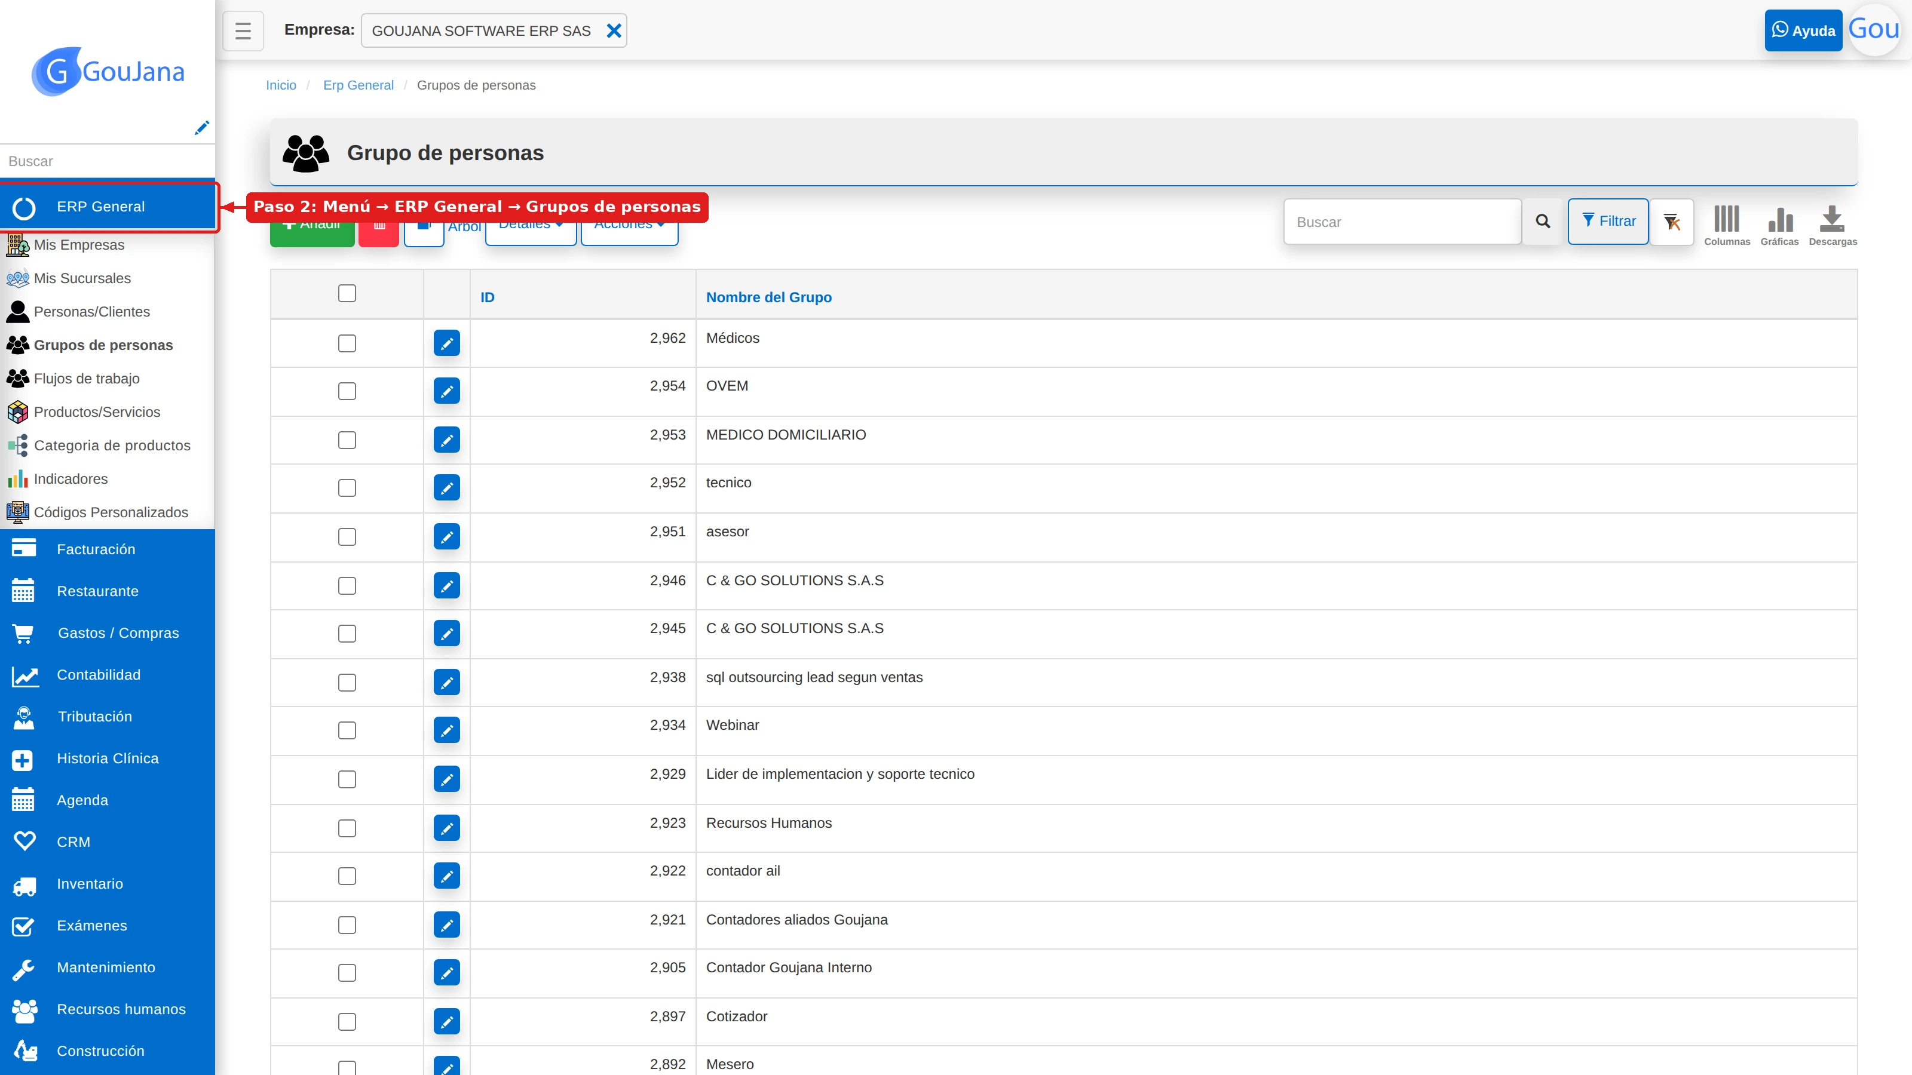Screen dimensions: 1912x1075
Task: Open Descargas download icon
Action: [x=1832, y=226]
